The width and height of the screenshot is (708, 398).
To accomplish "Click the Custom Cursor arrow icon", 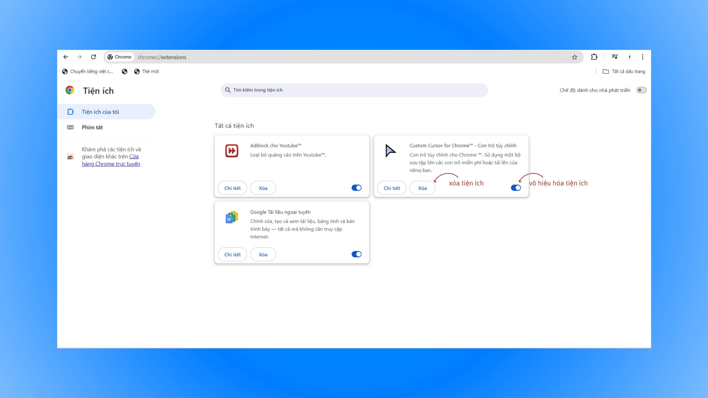I will click(391, 151).
